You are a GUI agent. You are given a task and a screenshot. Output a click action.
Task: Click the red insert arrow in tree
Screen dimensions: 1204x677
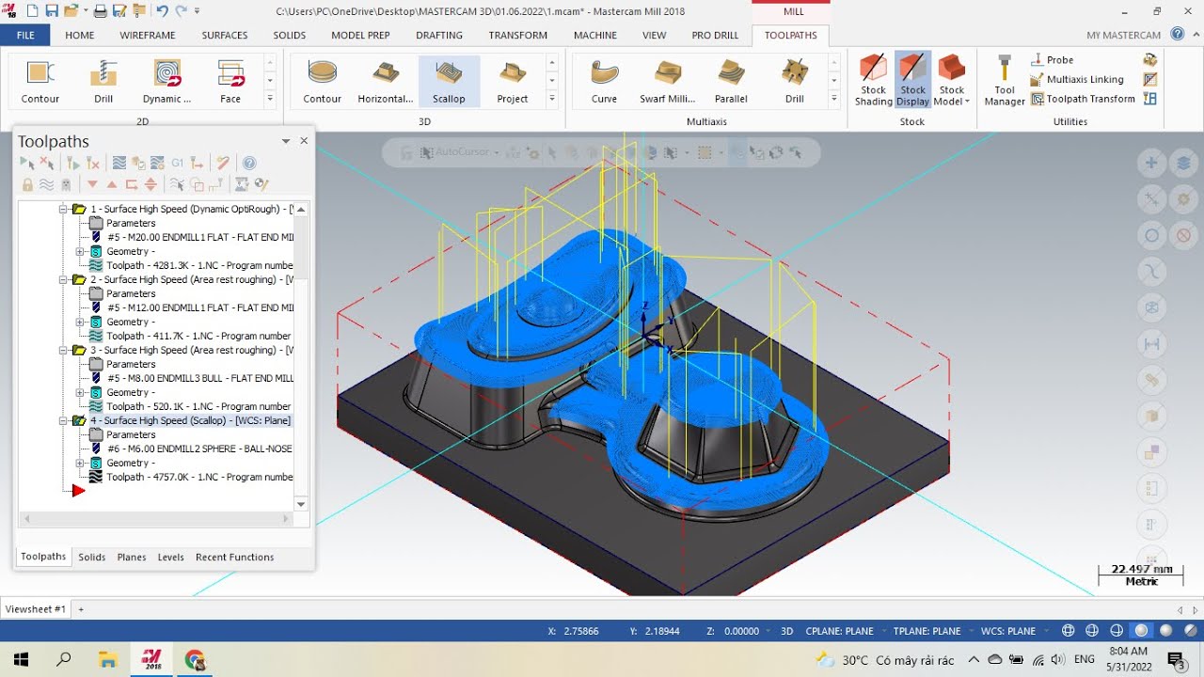79,490
